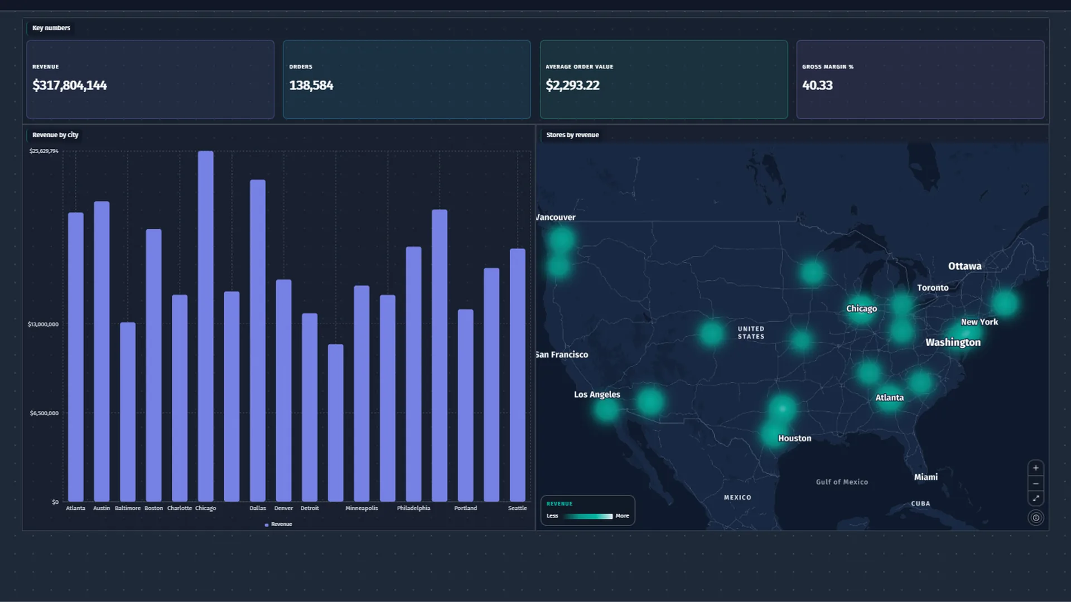Click the Washington map label
The height and width of the screenshot is (602, 1071).
click(x=953, y=343)
